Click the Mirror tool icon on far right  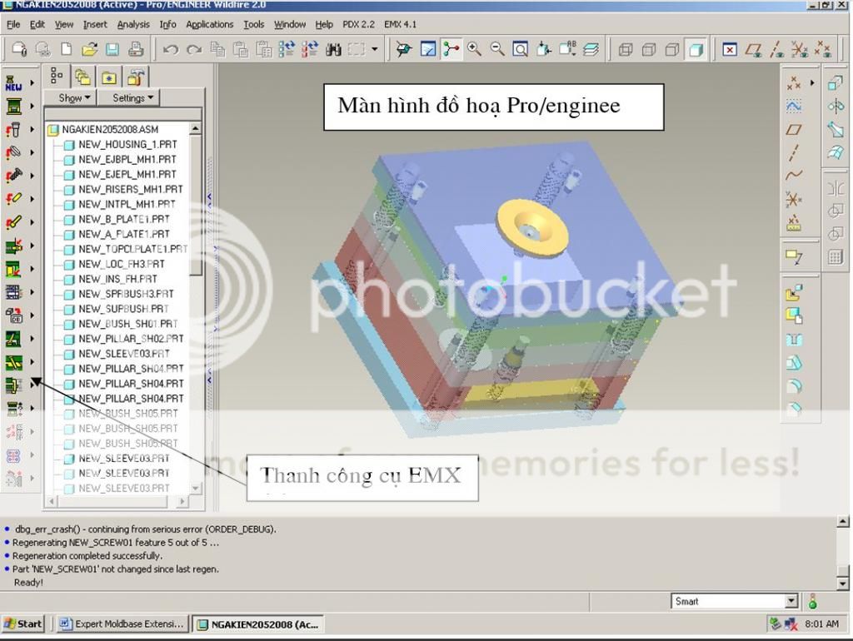click(836, 189)
